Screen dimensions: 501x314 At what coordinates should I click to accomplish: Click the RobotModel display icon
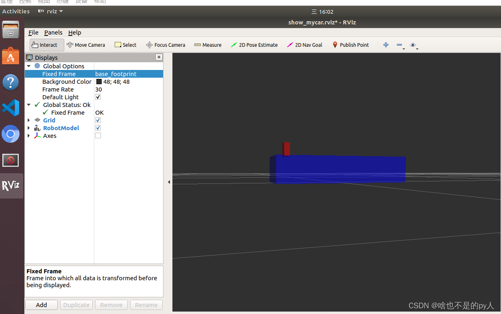37,128
